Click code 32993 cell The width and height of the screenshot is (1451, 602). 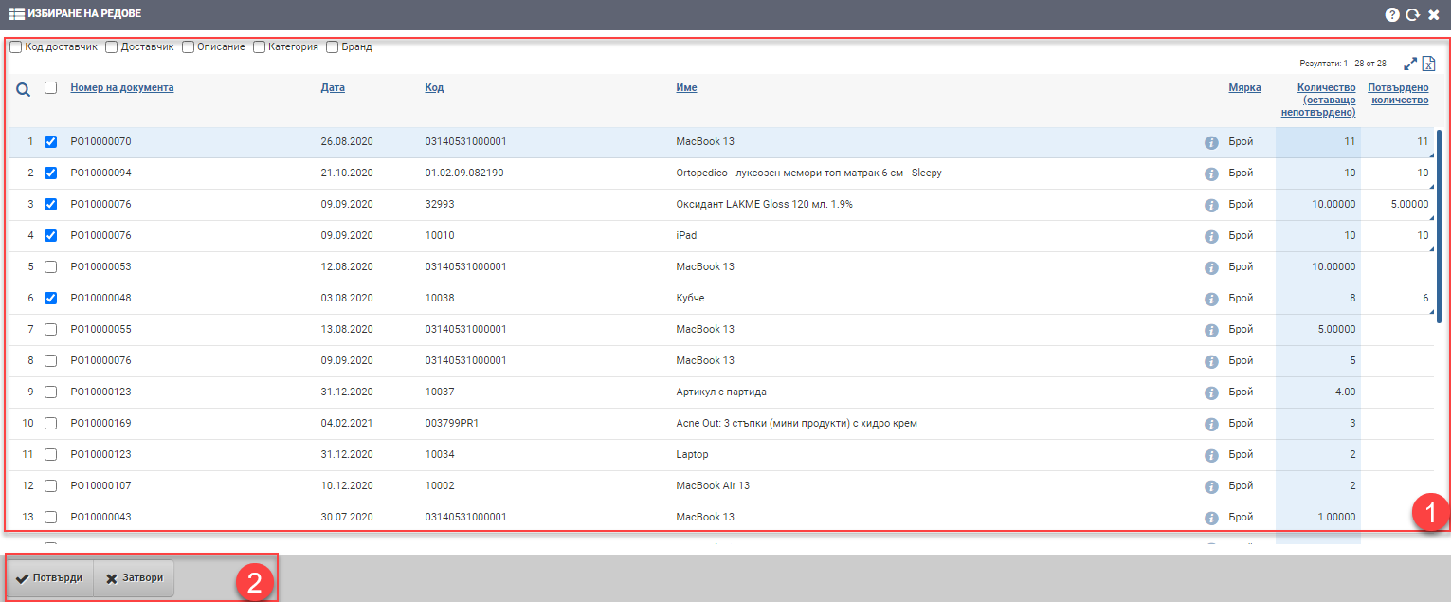point(440,204)
